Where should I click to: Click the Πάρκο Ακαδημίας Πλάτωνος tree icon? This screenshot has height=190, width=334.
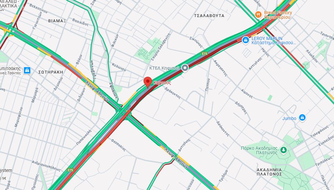(283, 150)
